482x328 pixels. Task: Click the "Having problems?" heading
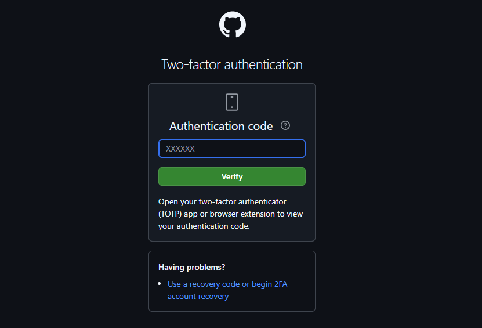[192, 267]
